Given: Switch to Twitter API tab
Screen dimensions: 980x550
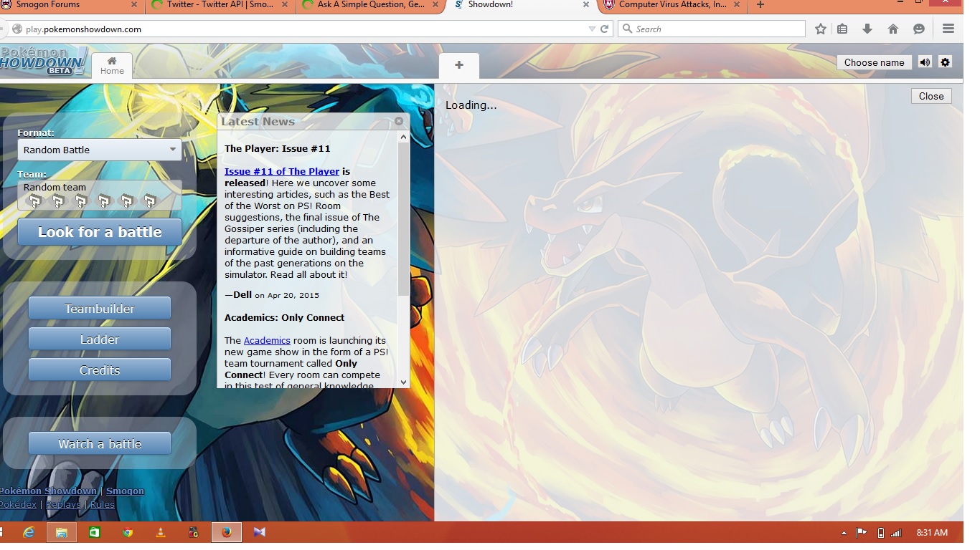Looking at the screenshot, I should tap(220, 5).
